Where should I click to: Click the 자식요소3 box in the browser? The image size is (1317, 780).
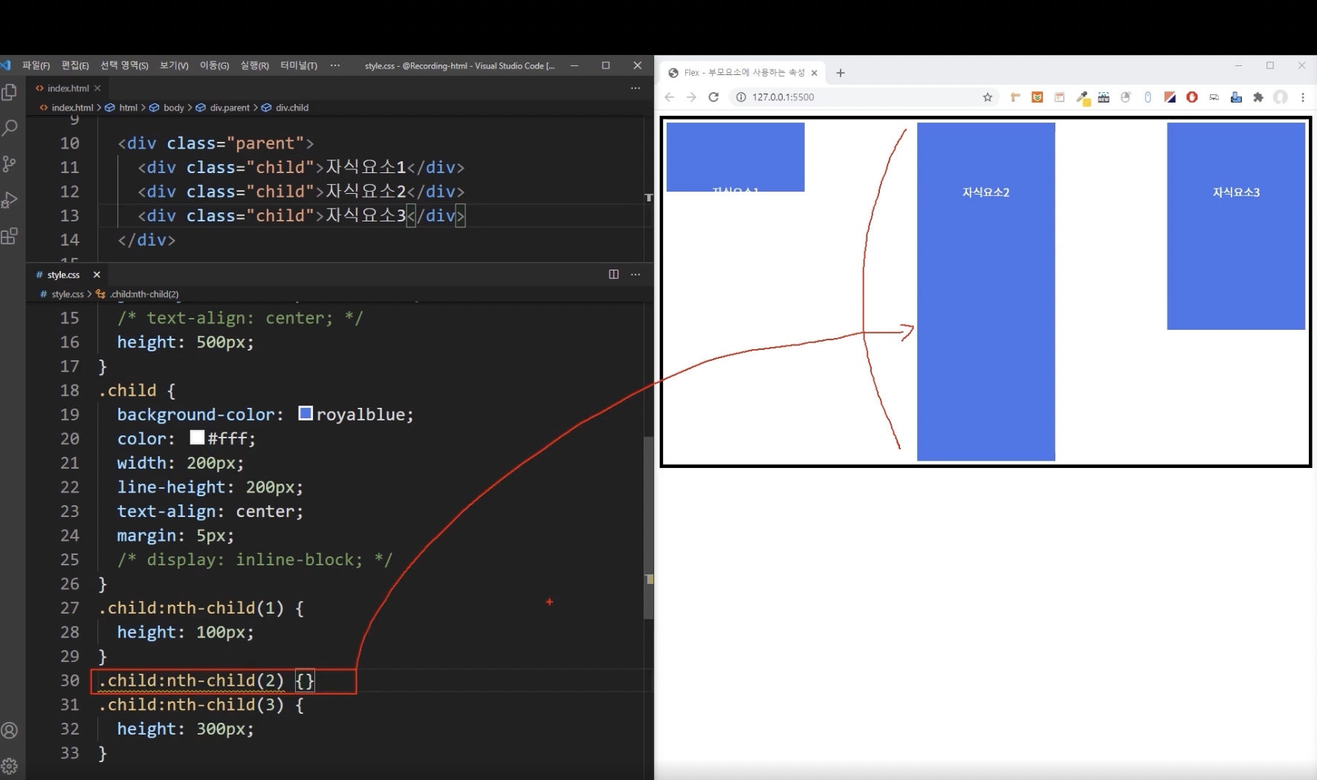tap(1236, 227)
